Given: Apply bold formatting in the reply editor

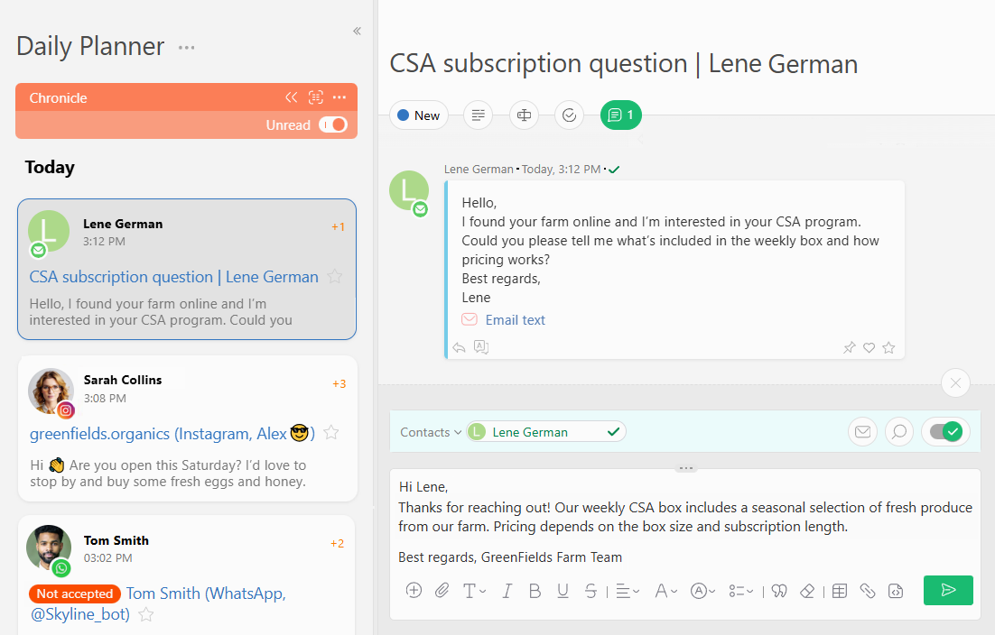Looking at the screenshot, I should coord(535,591).
